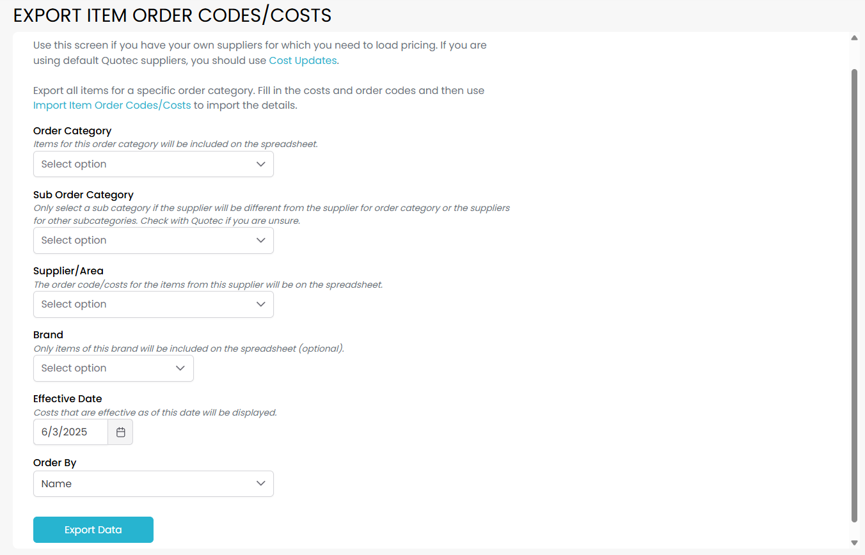This screenshot has width=865, height=555.
Task: Click the Effective Date field label
Action: tap(68, 399)
